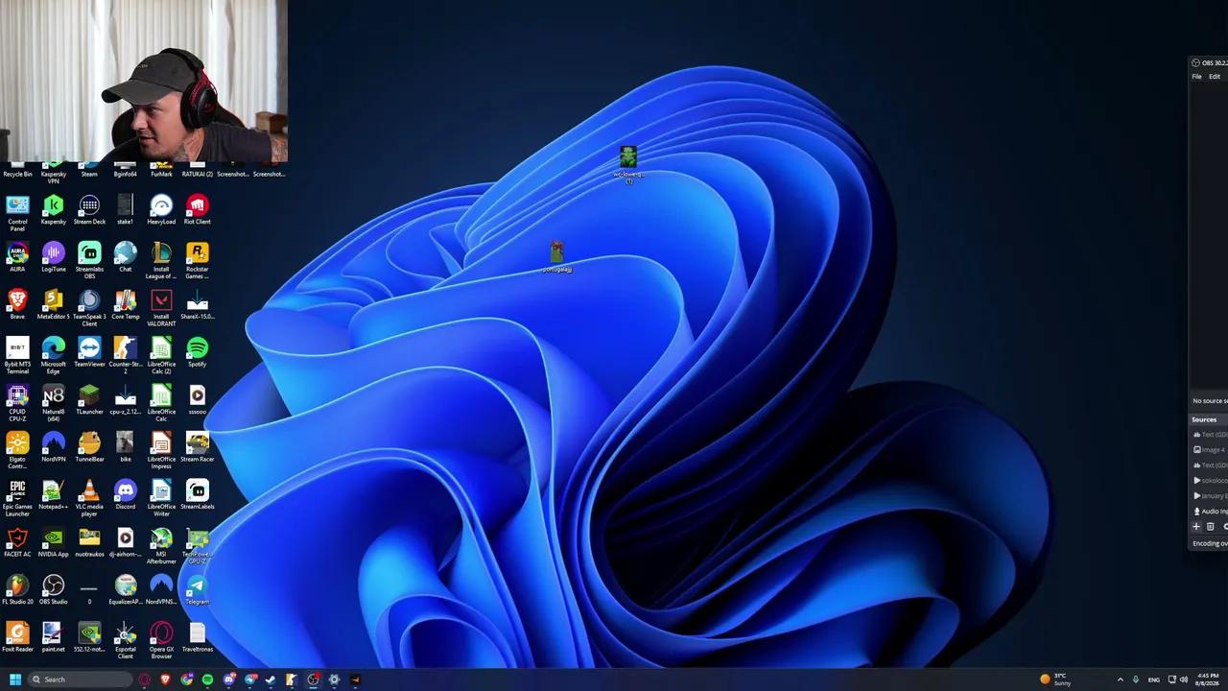Click the Sources panel header in OBS
The width and height of the screenshot is (1228, 691).
coord(1208,419)
